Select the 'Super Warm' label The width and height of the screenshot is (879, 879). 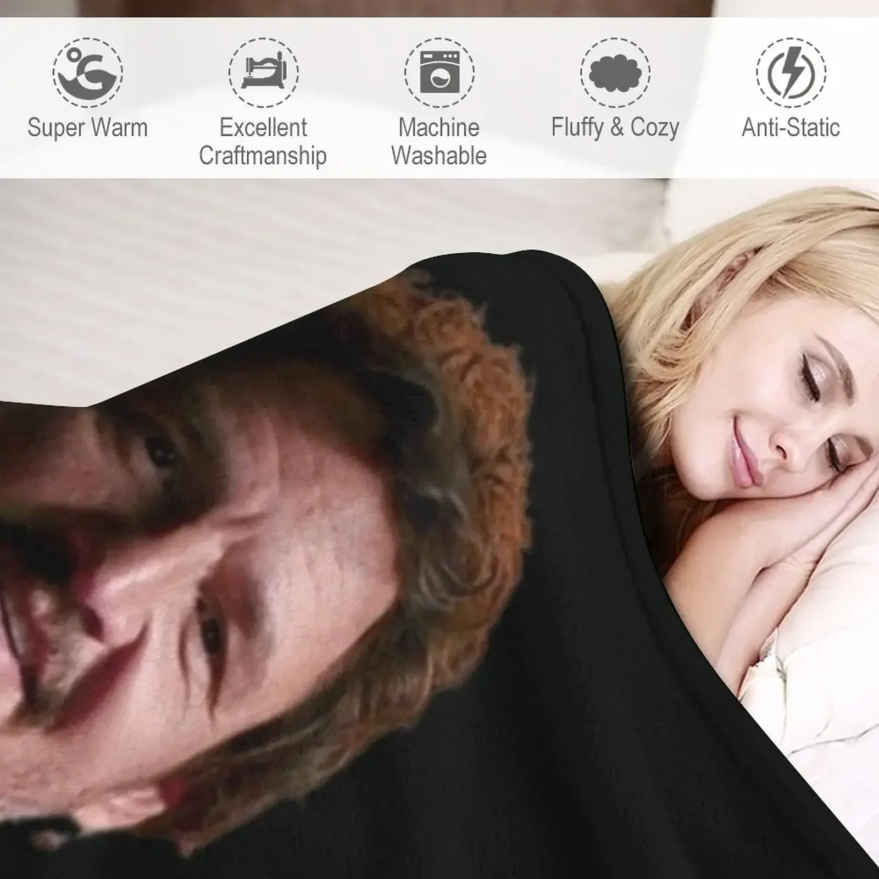pos(88,128)
